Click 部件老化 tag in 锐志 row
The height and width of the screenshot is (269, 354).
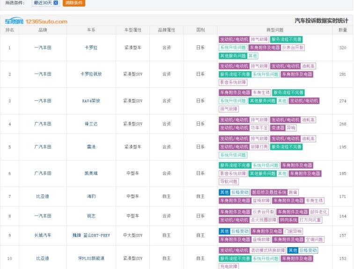[x=318, y=212]
